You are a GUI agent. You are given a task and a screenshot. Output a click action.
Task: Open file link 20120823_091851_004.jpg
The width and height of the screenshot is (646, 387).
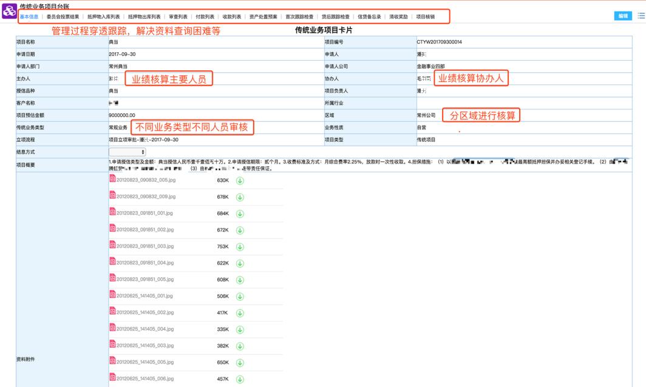(x=145, y=263)
